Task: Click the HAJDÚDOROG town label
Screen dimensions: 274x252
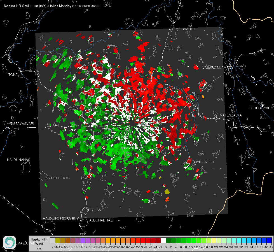Action: click(57, 178)
